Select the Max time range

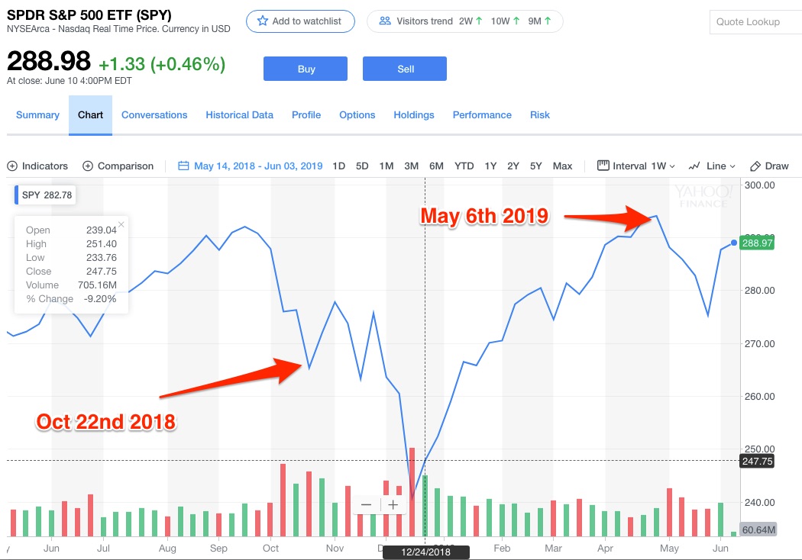pos(562,166)
